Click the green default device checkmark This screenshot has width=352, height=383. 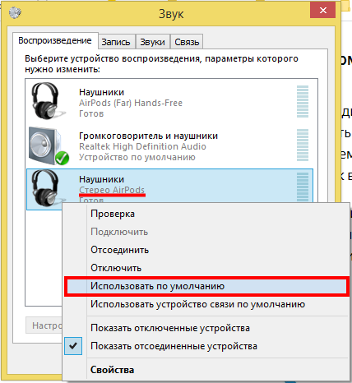62,158
